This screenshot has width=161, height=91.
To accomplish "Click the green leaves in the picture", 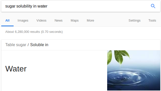I will (x=118, y=57).
